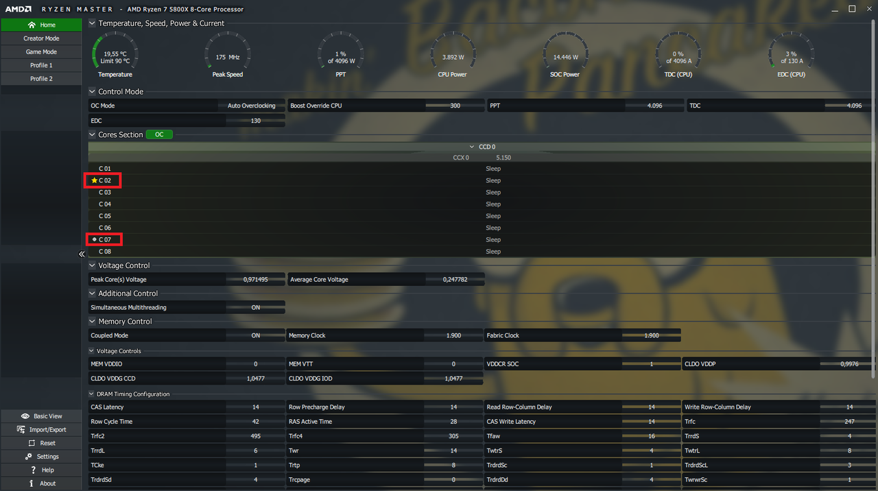Click the Import/Export icon
Image resolution: width=878 pixels, height=491 pixels.
click(x=23, y=429)
